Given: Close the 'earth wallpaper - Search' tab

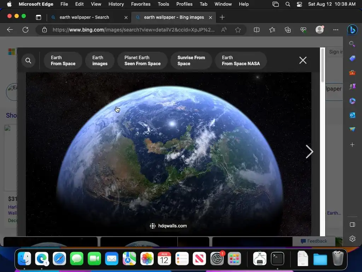Looking at the screenshot, I should (x=126, y=18).
